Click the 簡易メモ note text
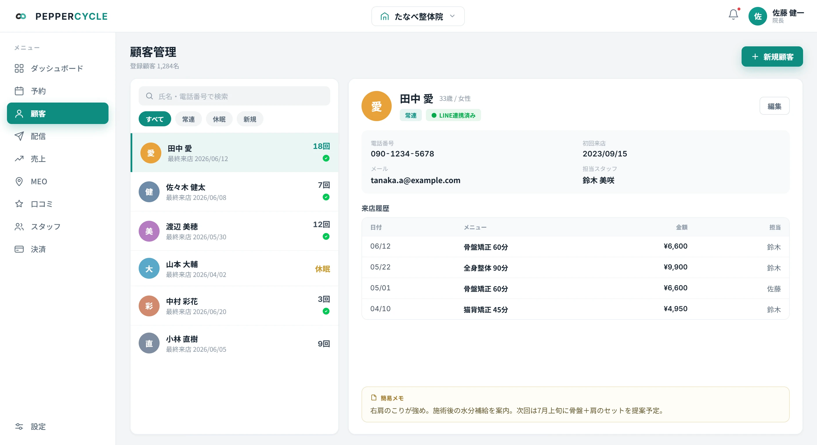The image size is (817, 445). [x=517, y=411]
